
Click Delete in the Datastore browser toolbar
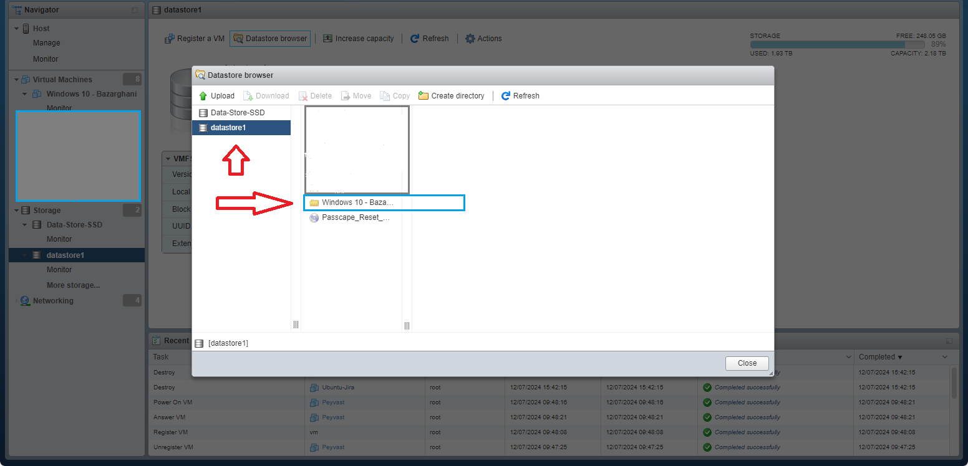point(316,96)
